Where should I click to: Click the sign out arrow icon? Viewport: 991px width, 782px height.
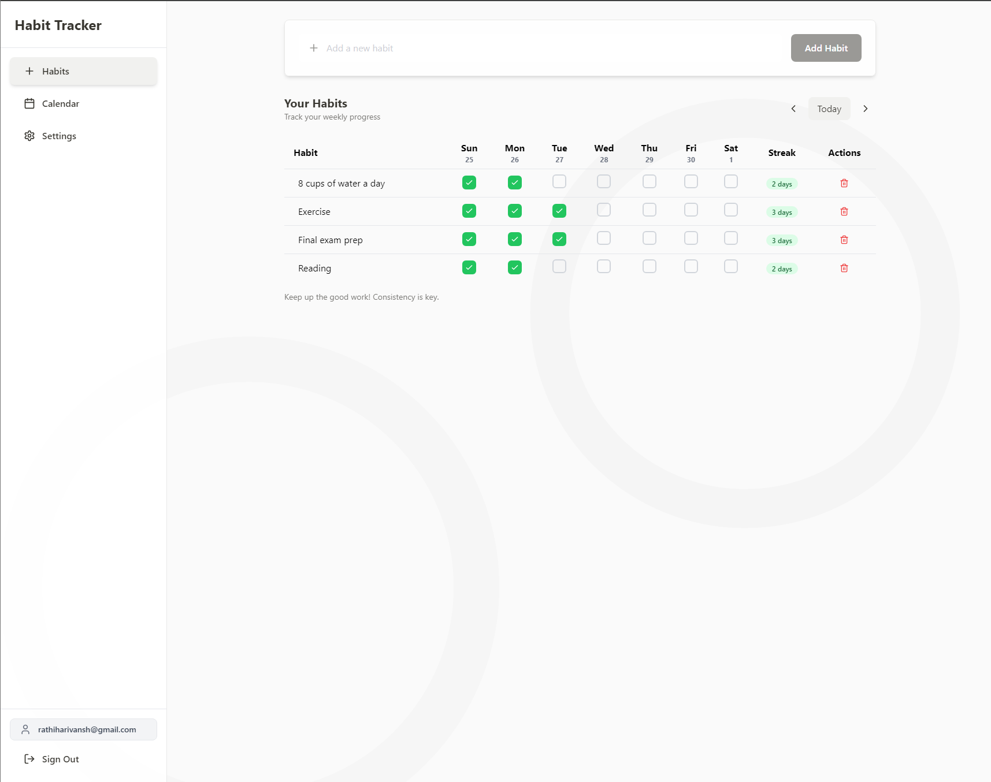point(29,759)
